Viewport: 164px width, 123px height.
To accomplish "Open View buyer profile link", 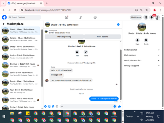I will point(89,63).
